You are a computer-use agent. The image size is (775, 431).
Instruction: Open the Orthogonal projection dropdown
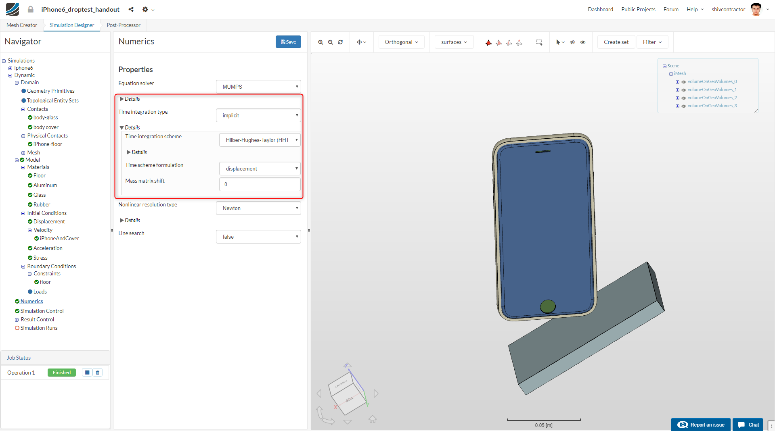point(401,42)
